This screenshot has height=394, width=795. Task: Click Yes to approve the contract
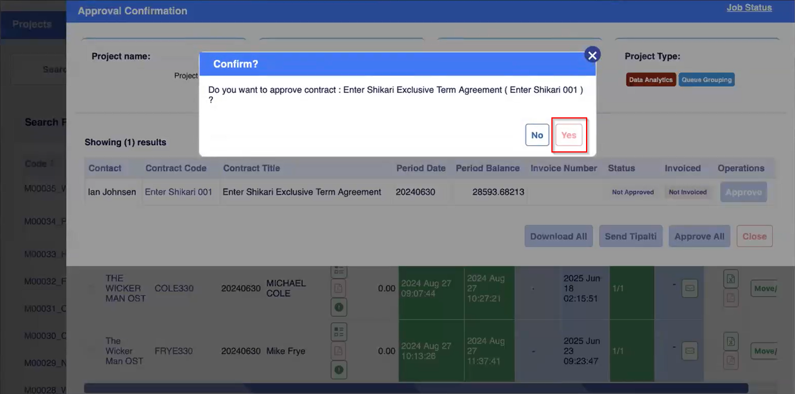coord(568,135)
